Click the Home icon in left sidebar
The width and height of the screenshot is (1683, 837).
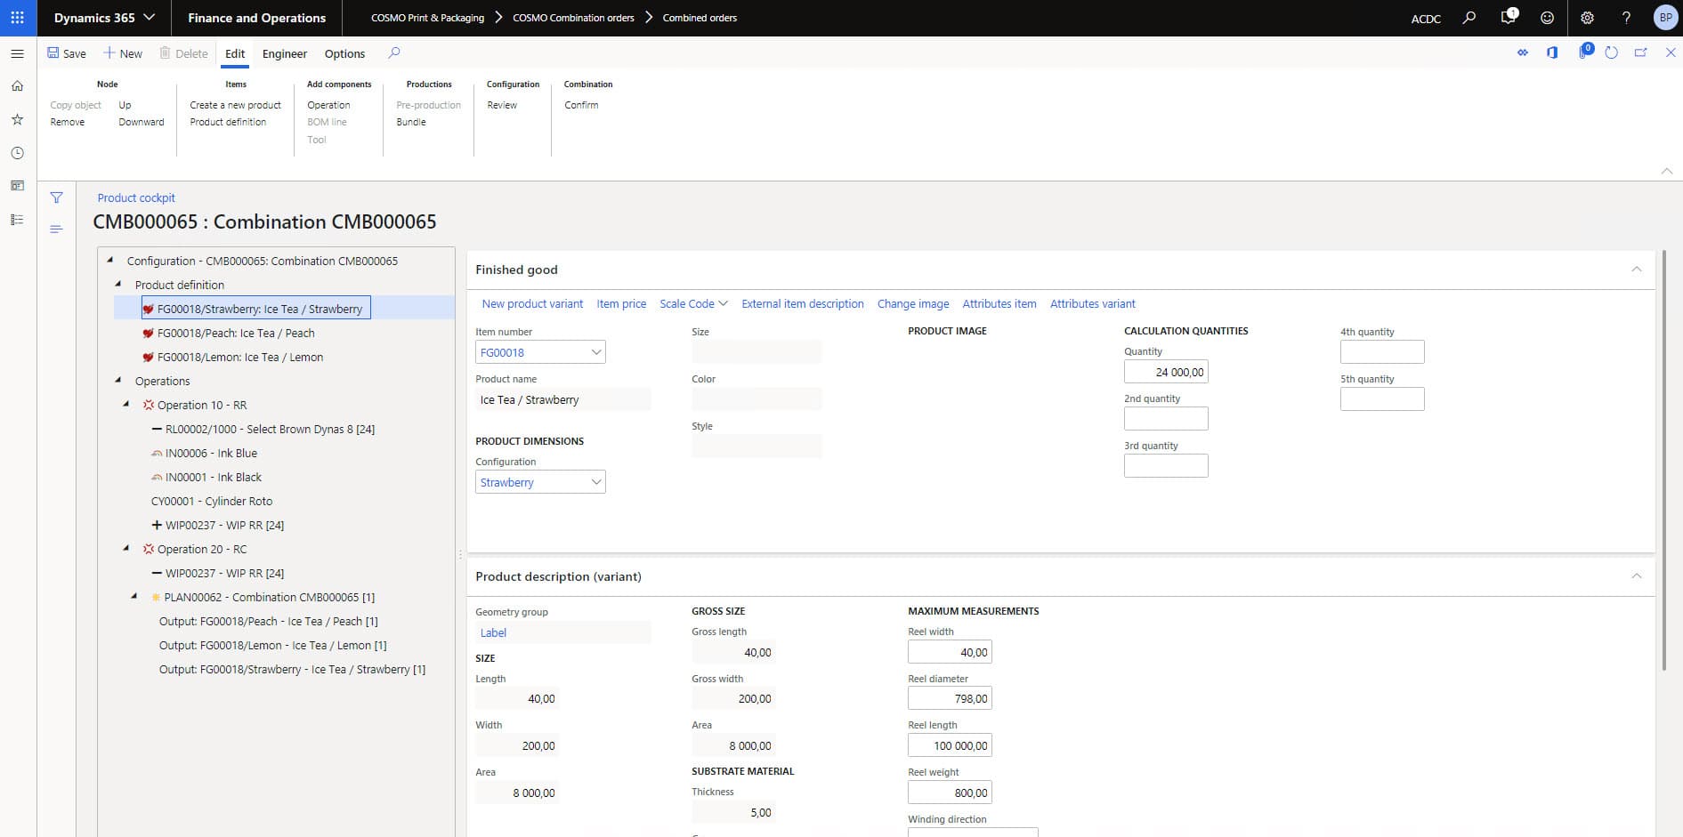coord(17,86)
